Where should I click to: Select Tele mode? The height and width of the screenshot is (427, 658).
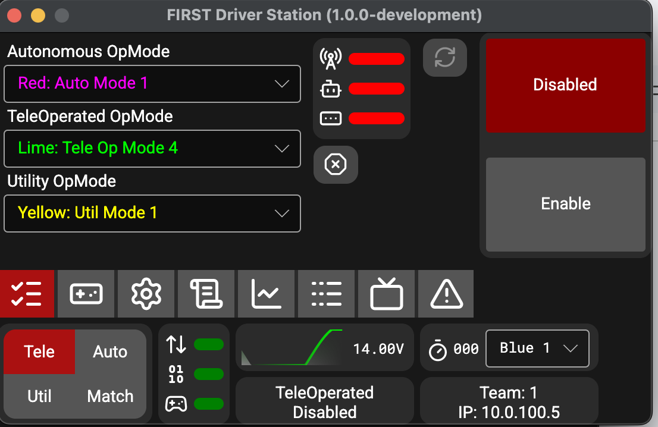[39, 351]
